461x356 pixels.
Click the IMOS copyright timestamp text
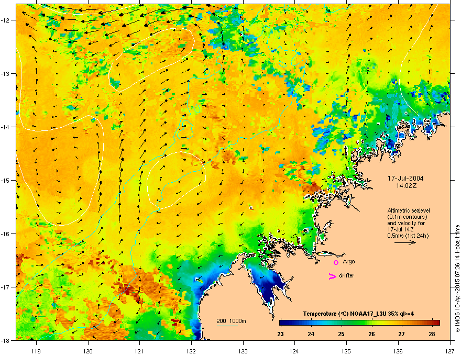[x=457, y=279]
